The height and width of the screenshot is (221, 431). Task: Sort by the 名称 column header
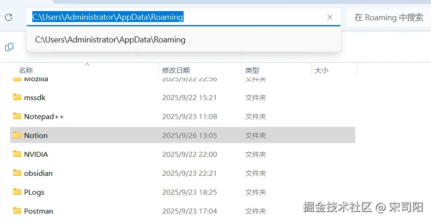[x=26, y=70]
